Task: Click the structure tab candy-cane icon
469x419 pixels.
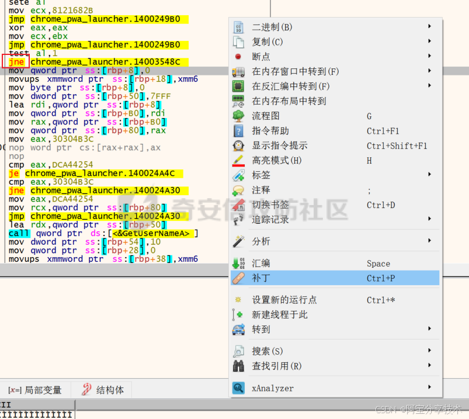Action: (86, 389)
